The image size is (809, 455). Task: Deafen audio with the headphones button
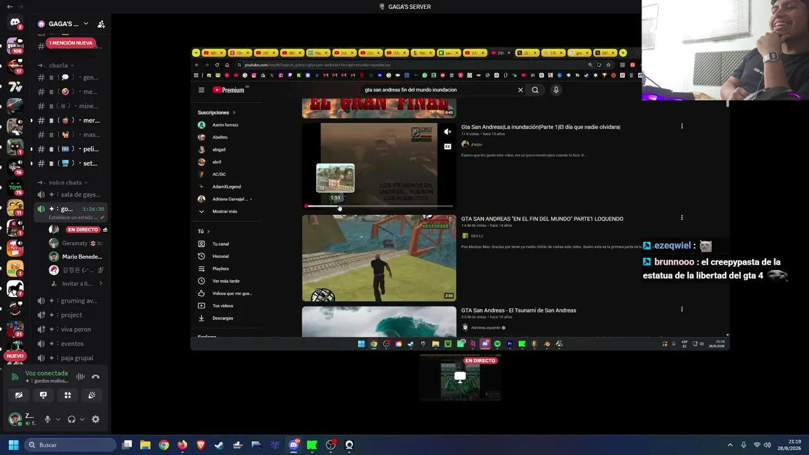click(x=71, y=419)
